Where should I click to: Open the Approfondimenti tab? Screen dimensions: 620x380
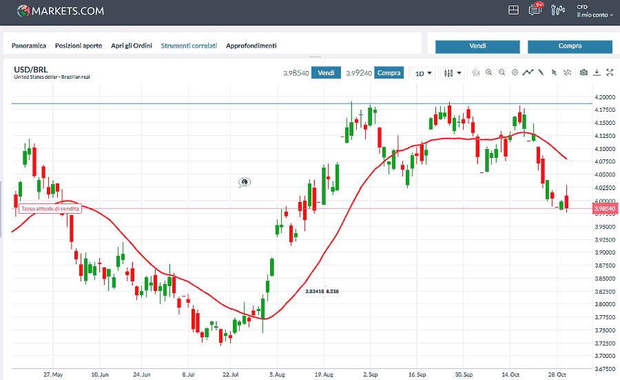[251, 46]
